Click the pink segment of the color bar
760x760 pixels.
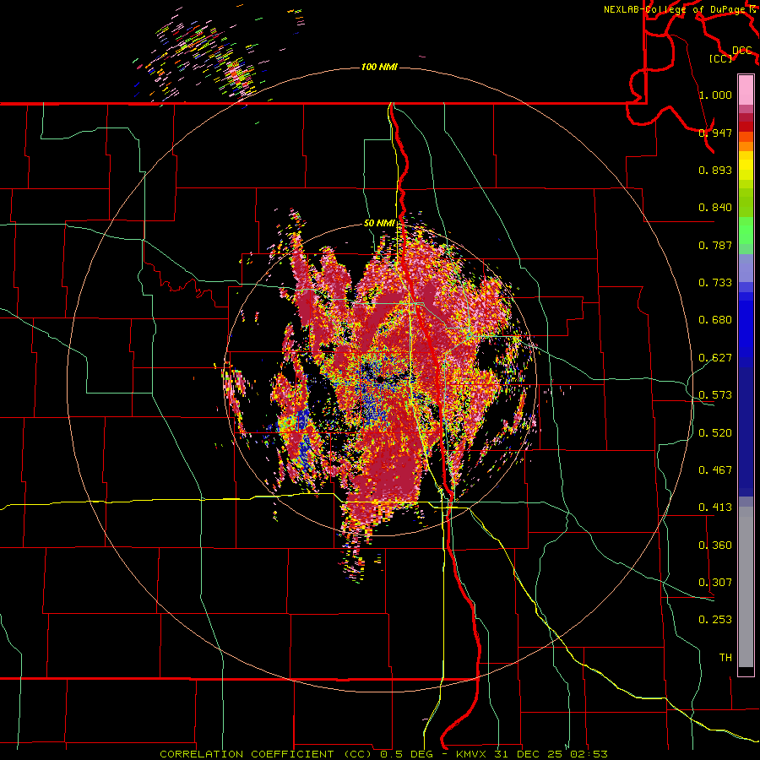[746, 90]
